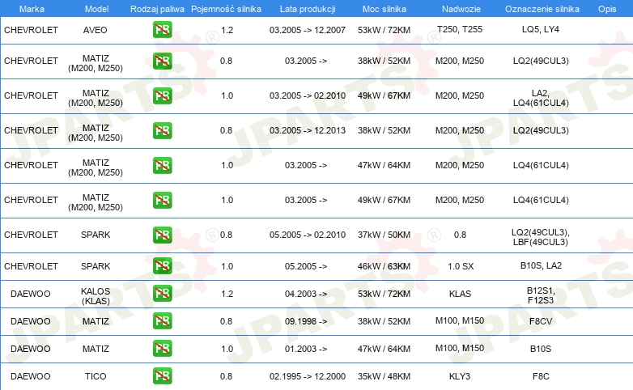Viewport: 633px width, 390px height.
Task: Select the 01.2003 -> production date cell
Action: click(306, 349)
